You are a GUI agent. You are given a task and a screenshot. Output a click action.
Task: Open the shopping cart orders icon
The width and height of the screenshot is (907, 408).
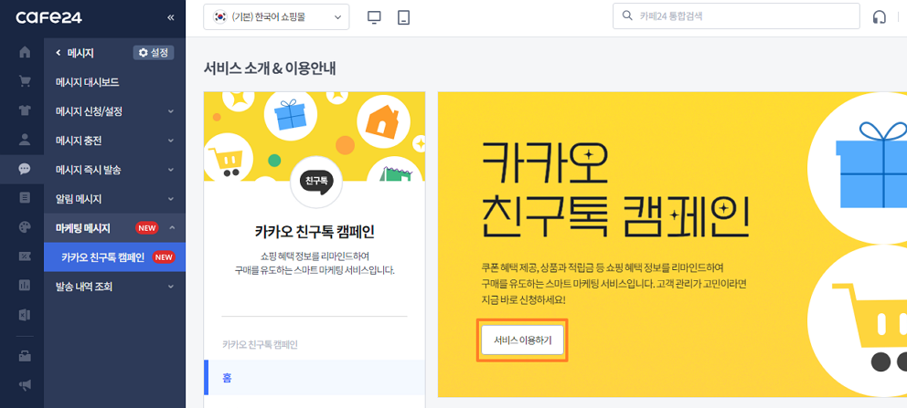tap(25, 82)
